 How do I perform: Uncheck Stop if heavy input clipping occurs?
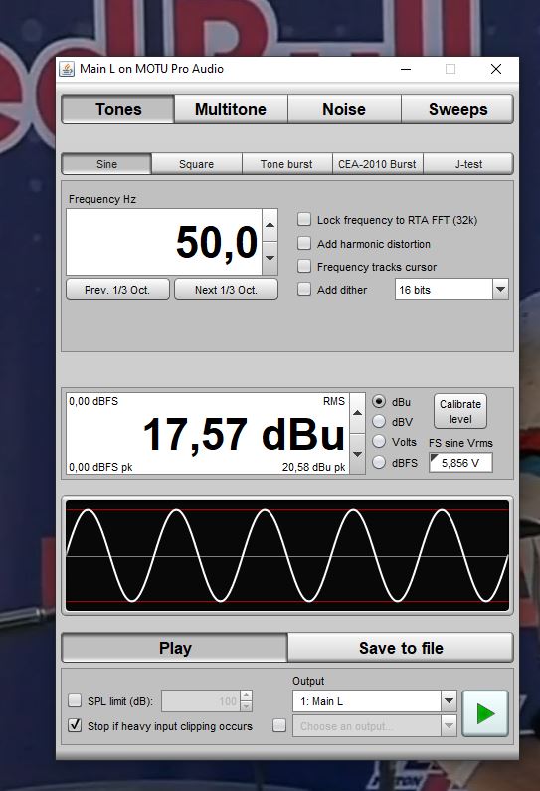coord(75,725)
